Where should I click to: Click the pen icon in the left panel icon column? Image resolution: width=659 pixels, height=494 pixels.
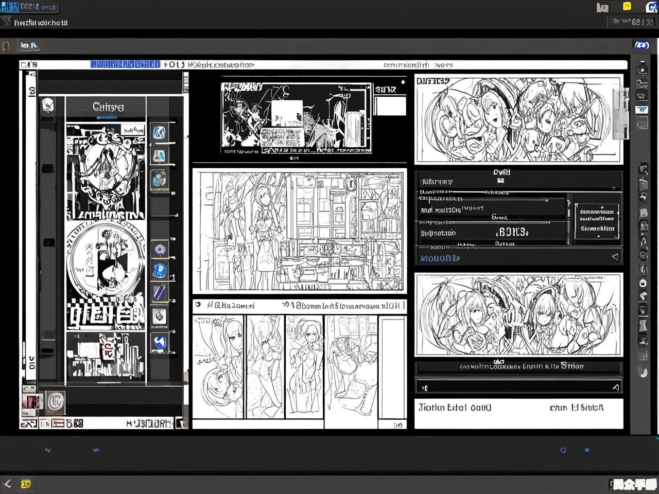[x=159, y=293]
